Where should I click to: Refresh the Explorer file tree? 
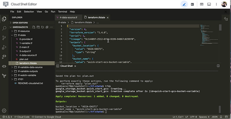(42, 27)
